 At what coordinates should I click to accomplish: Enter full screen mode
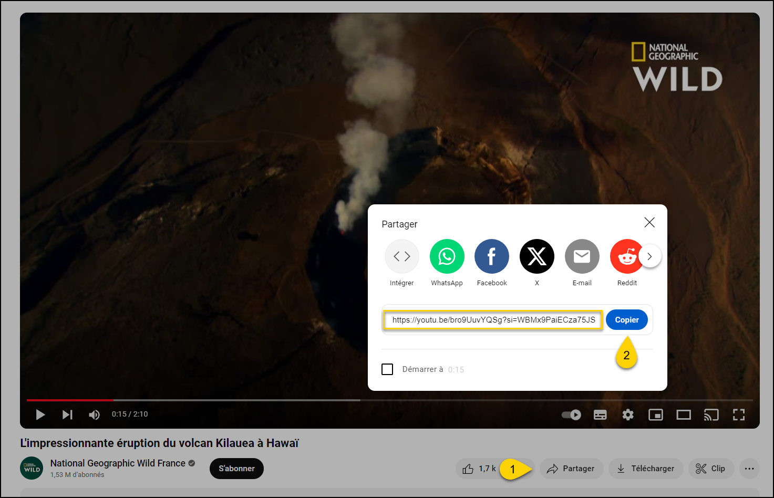click(739, 415)
